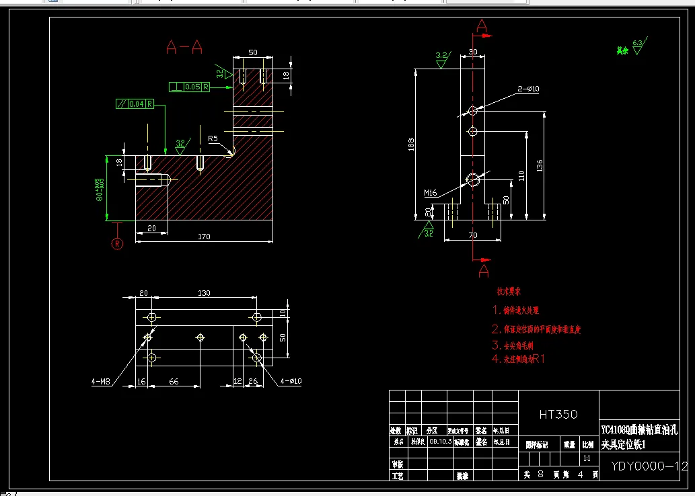Viewport: 695px width, 496px height.
Task: Click the 170 overall length dimension
Action: pos(204,237)
